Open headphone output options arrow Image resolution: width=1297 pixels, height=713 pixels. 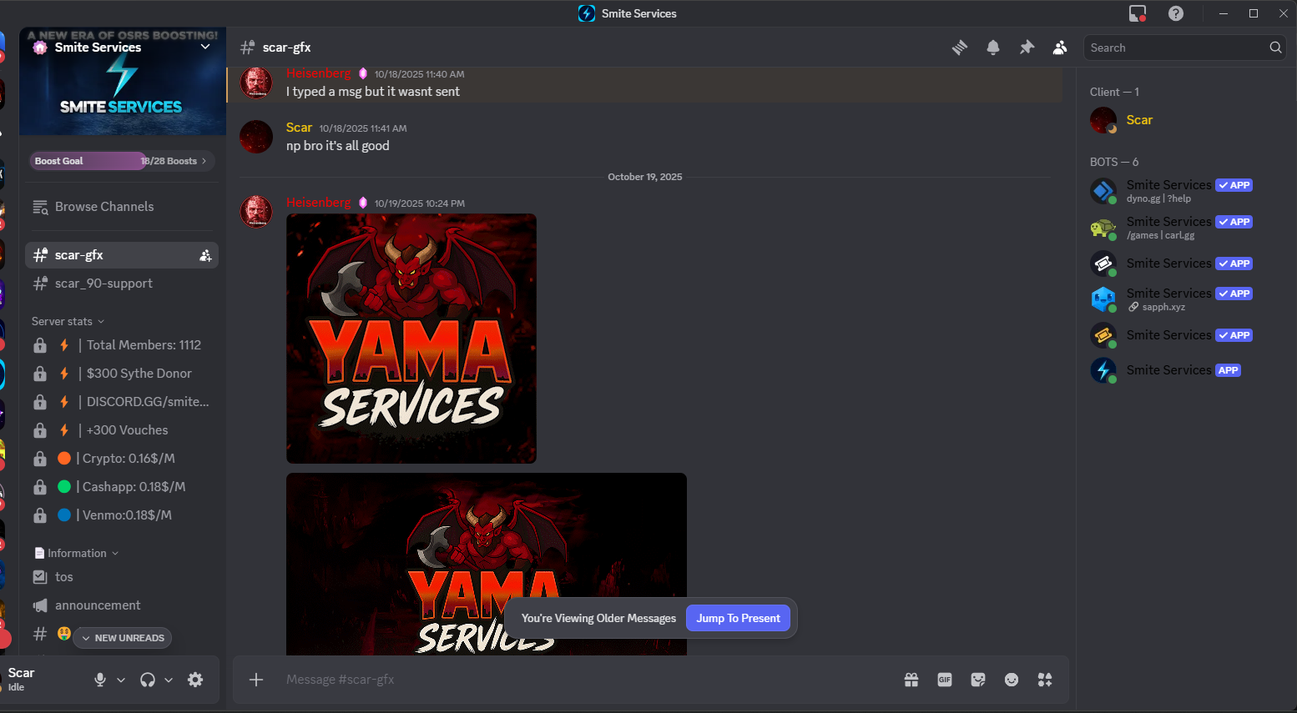[x=169, y=680]
